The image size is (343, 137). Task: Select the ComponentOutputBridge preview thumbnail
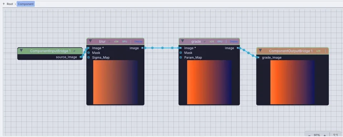[x=293, y=82]
